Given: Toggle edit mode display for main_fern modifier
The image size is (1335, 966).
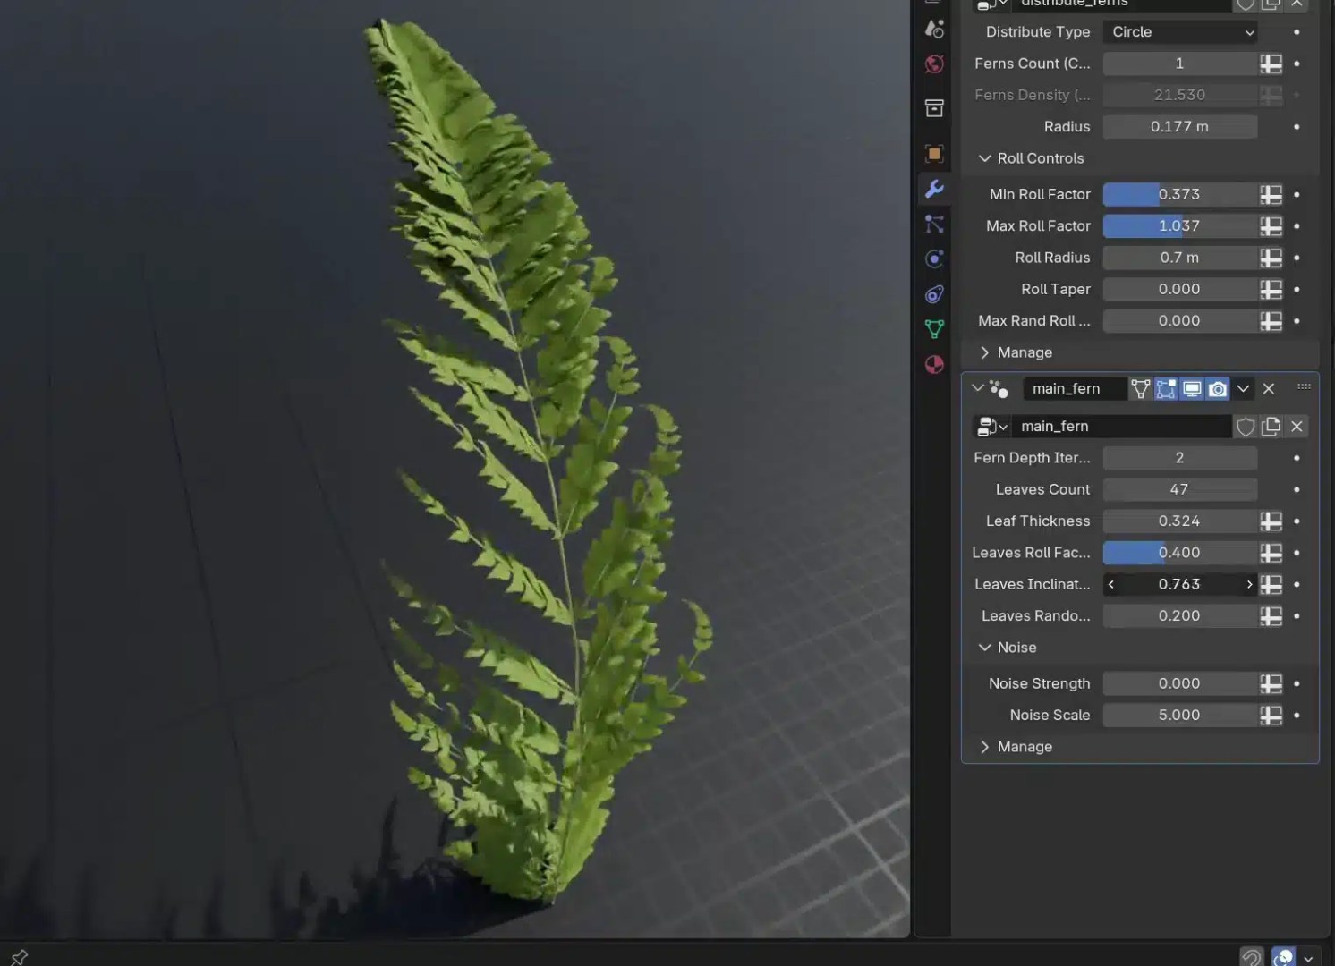Looking at the screenshot, I should pyautogui.click(x=1165, y=388).
